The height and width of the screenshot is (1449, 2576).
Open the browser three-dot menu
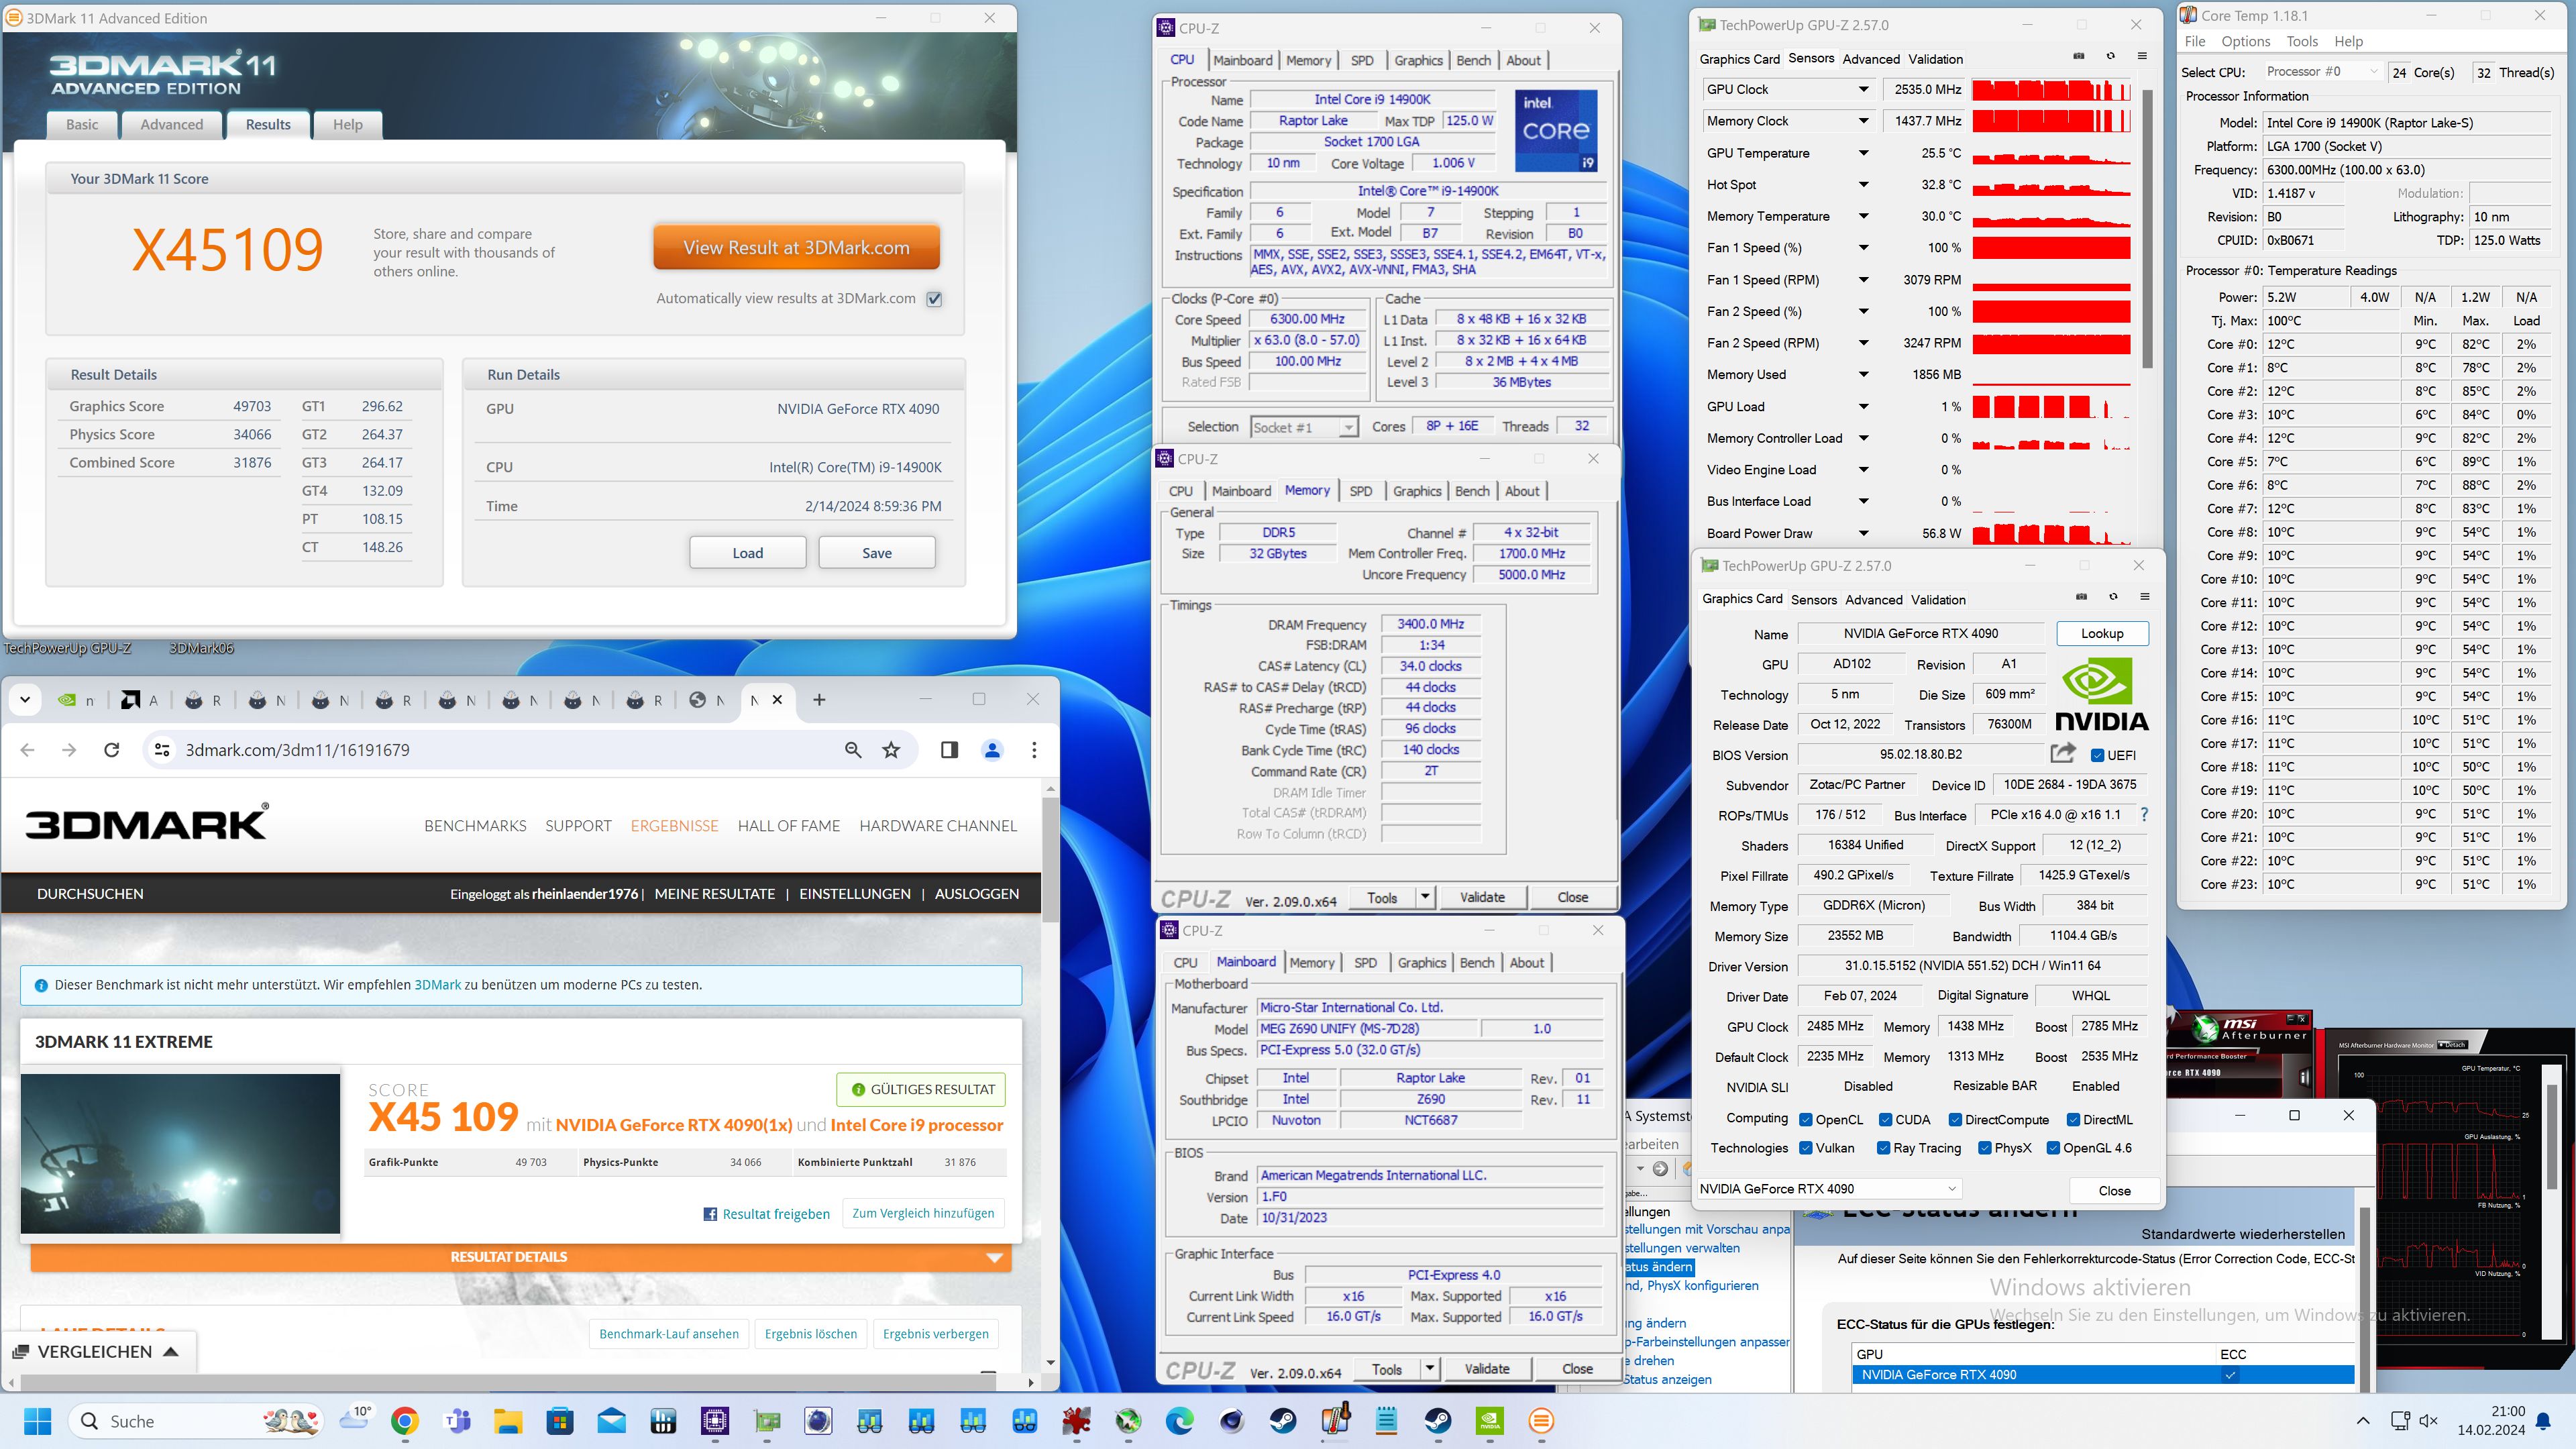pyautogui.click(x=1034, y=750)
